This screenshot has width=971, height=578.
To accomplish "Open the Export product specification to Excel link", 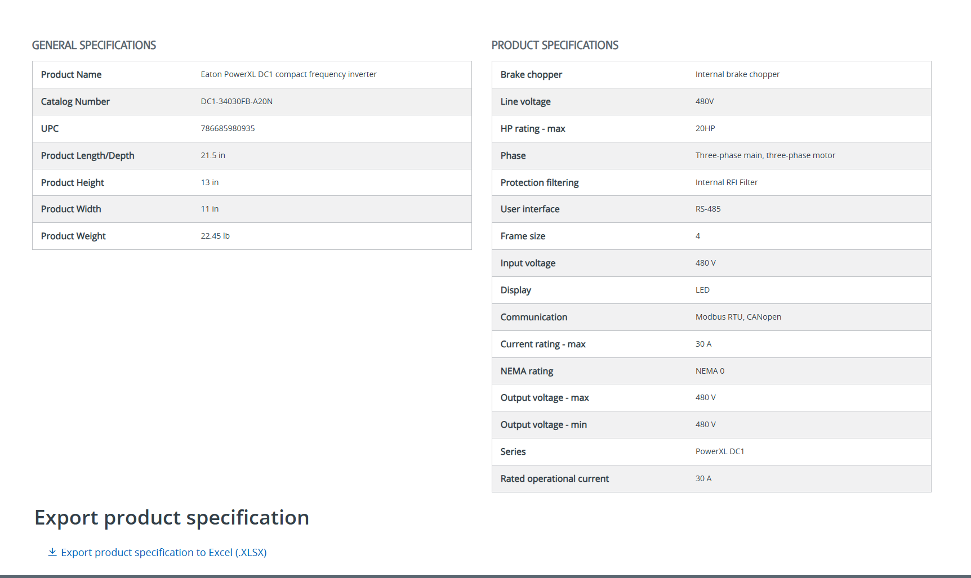I will point(163,553).
